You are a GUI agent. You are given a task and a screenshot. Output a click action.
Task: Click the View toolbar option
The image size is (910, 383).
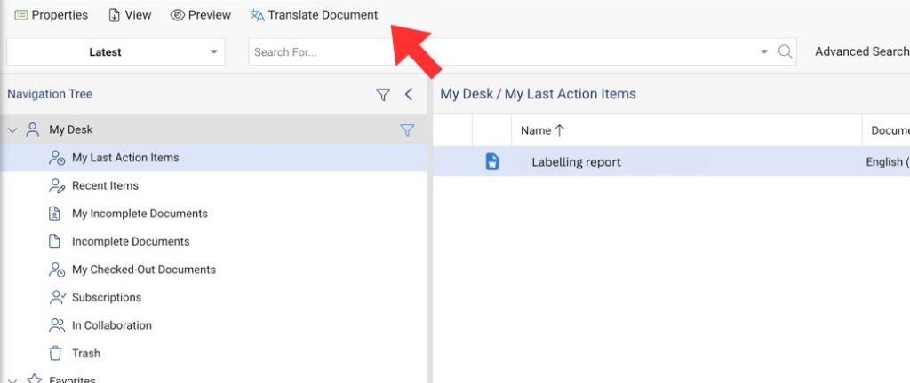[130, 15]
